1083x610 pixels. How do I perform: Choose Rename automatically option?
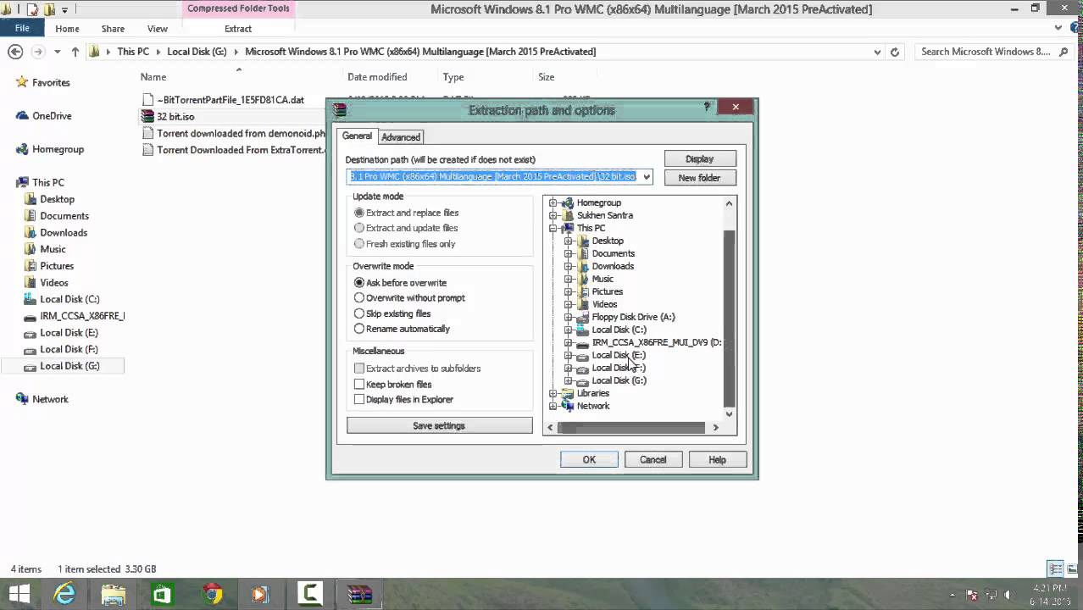tap(402, 329)
